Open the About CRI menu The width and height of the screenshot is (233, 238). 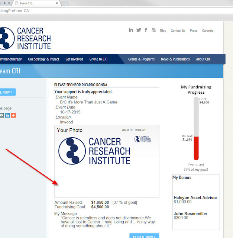pos(203,59)
